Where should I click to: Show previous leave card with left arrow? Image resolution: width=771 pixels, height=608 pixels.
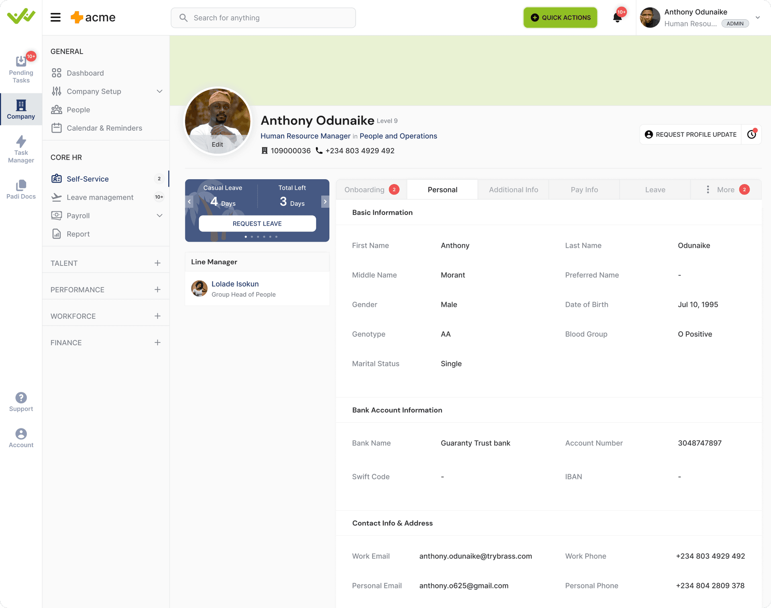coord(189,201)
